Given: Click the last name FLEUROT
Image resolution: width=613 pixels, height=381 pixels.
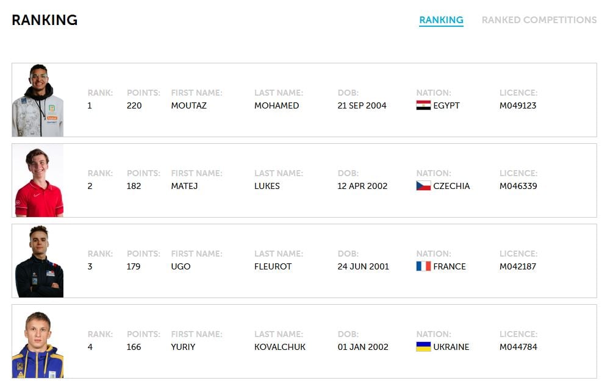Looking at the screenshot, I should point(273,266).
